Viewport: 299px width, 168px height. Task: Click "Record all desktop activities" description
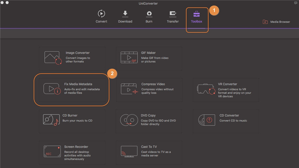tap(77, 155)
